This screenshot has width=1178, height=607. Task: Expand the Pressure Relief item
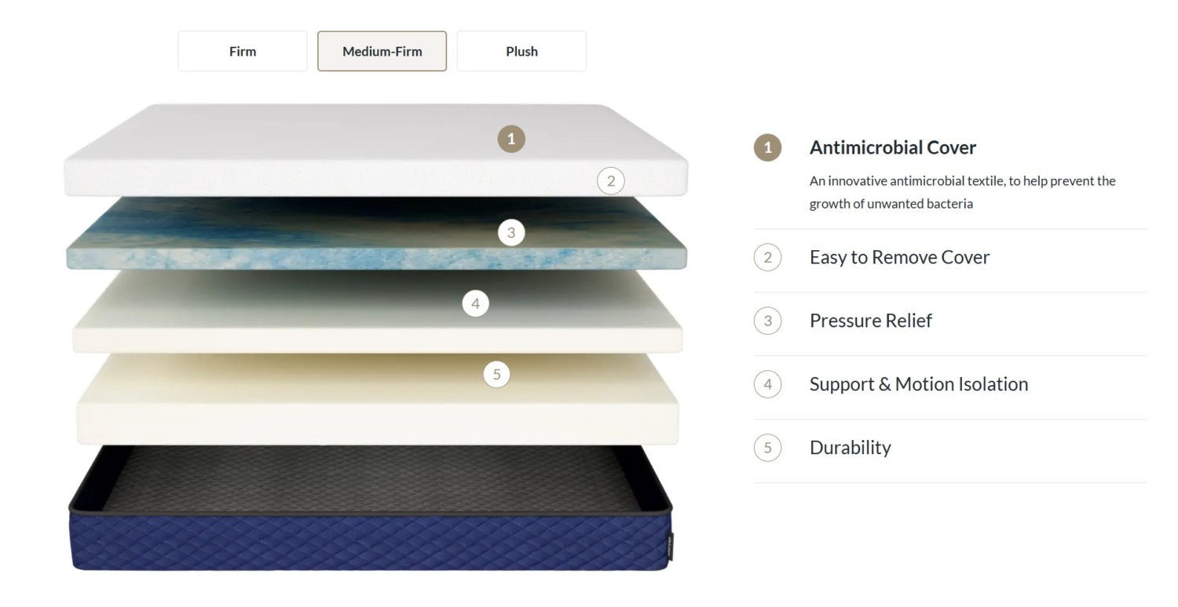[949, 321]
